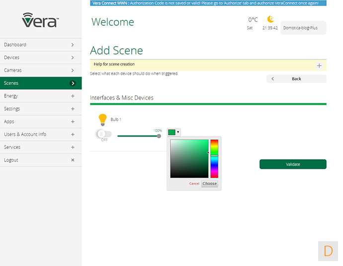Viewport: 343px width, 266px height.
Task: Click the Domotica-blog-Plus account box
Action: coord(303,28)
